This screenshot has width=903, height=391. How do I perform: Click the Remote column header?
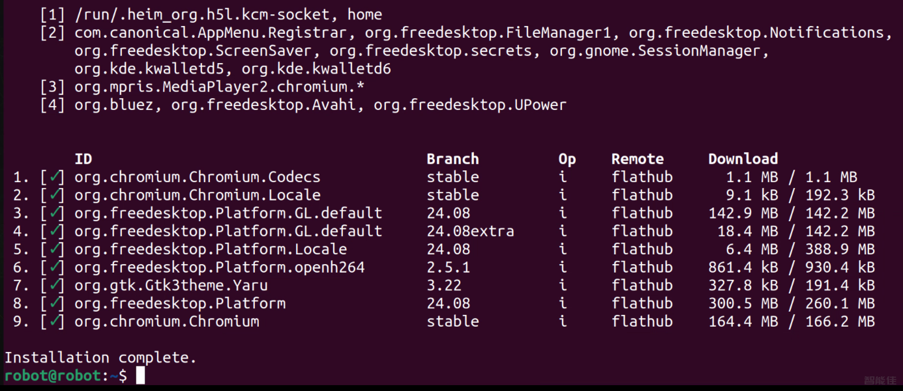pyautogui.click(x=638, y=159)
